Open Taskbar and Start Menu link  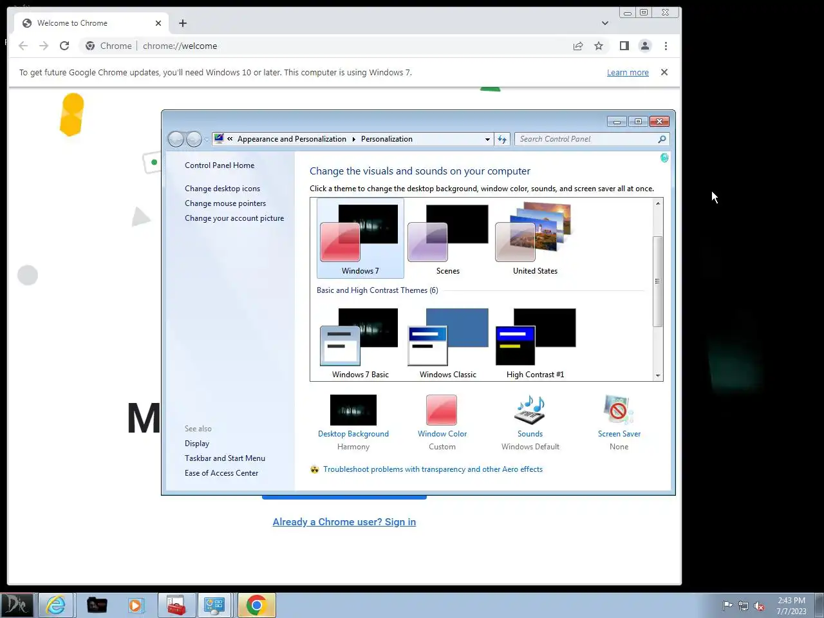tap(225, 458)
